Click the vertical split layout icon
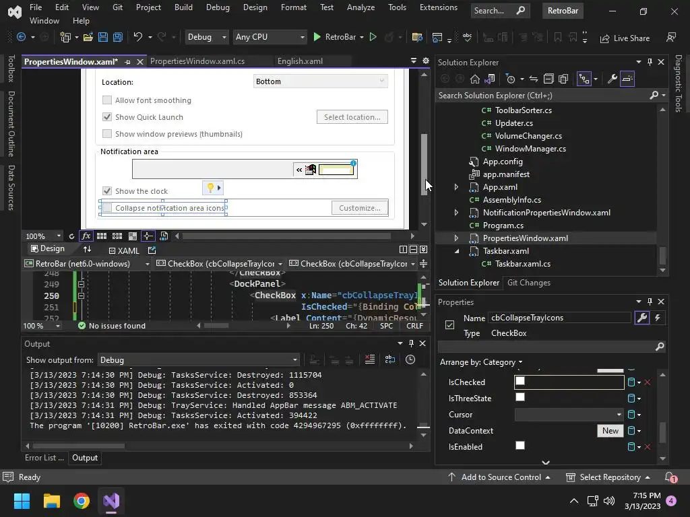This screenshot has height=517, width=690. click(403, 250)
